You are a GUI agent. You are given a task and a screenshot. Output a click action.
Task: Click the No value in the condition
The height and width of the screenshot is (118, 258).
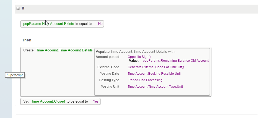point(100,24)
